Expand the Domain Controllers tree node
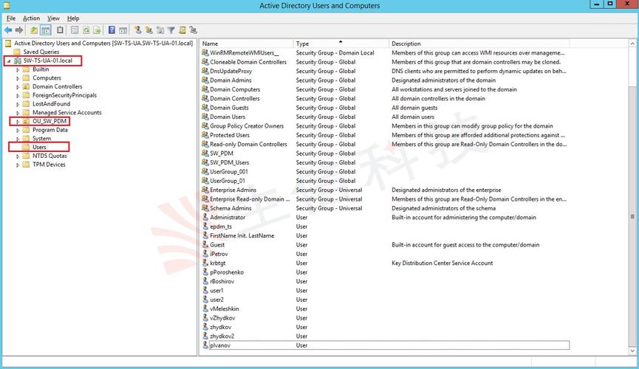The image size is (639, 369). 18,87
